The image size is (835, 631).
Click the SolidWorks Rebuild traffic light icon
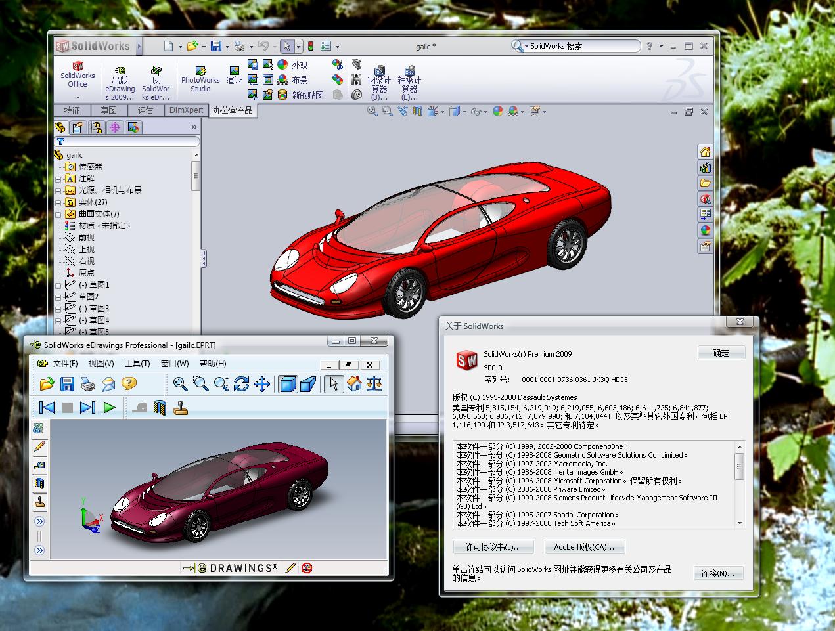311,46
